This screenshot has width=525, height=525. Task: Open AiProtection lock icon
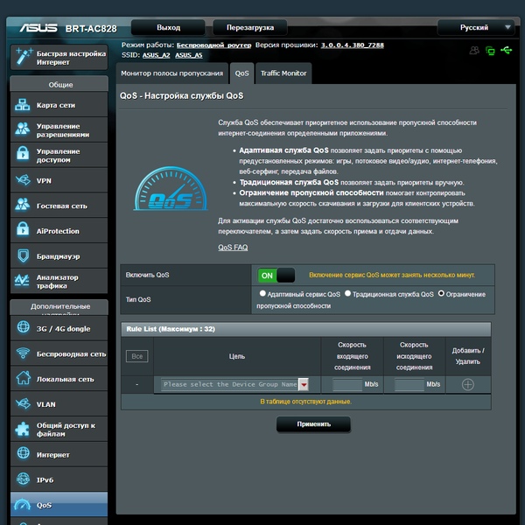(23, 229)
